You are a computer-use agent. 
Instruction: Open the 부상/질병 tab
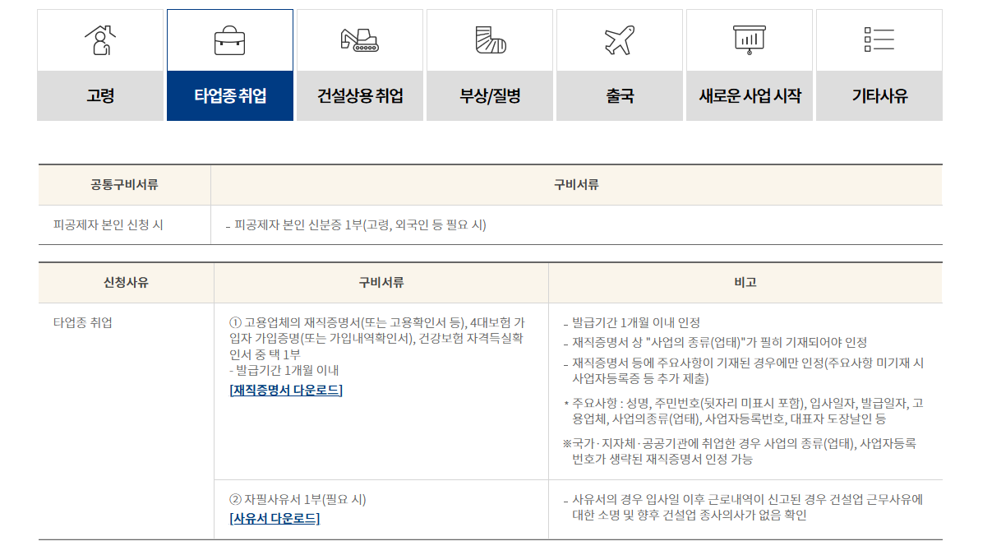(x=489, y=96)
